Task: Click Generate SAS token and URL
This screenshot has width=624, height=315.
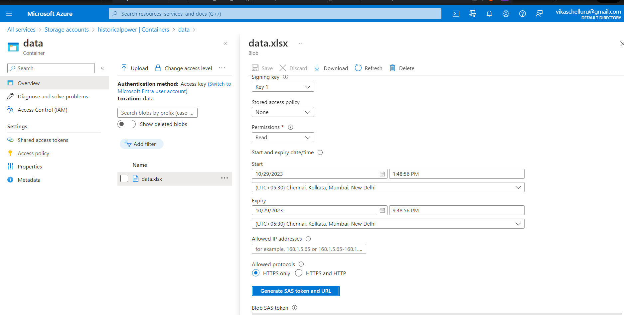Action: tap(296, 291)
